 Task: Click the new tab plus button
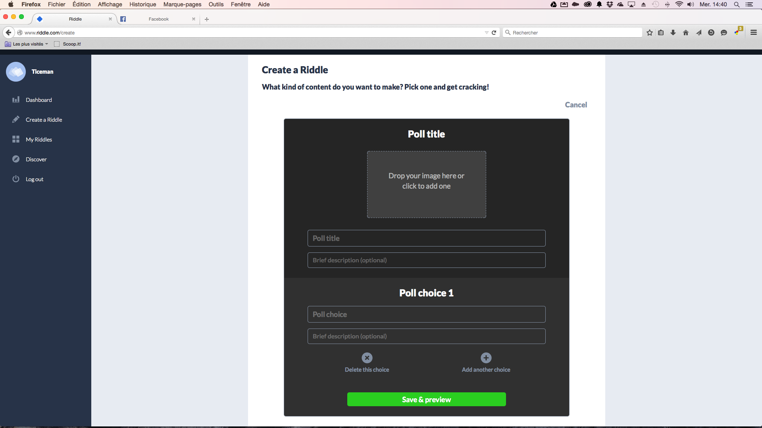pyautogui.click(x=207, y=19)
